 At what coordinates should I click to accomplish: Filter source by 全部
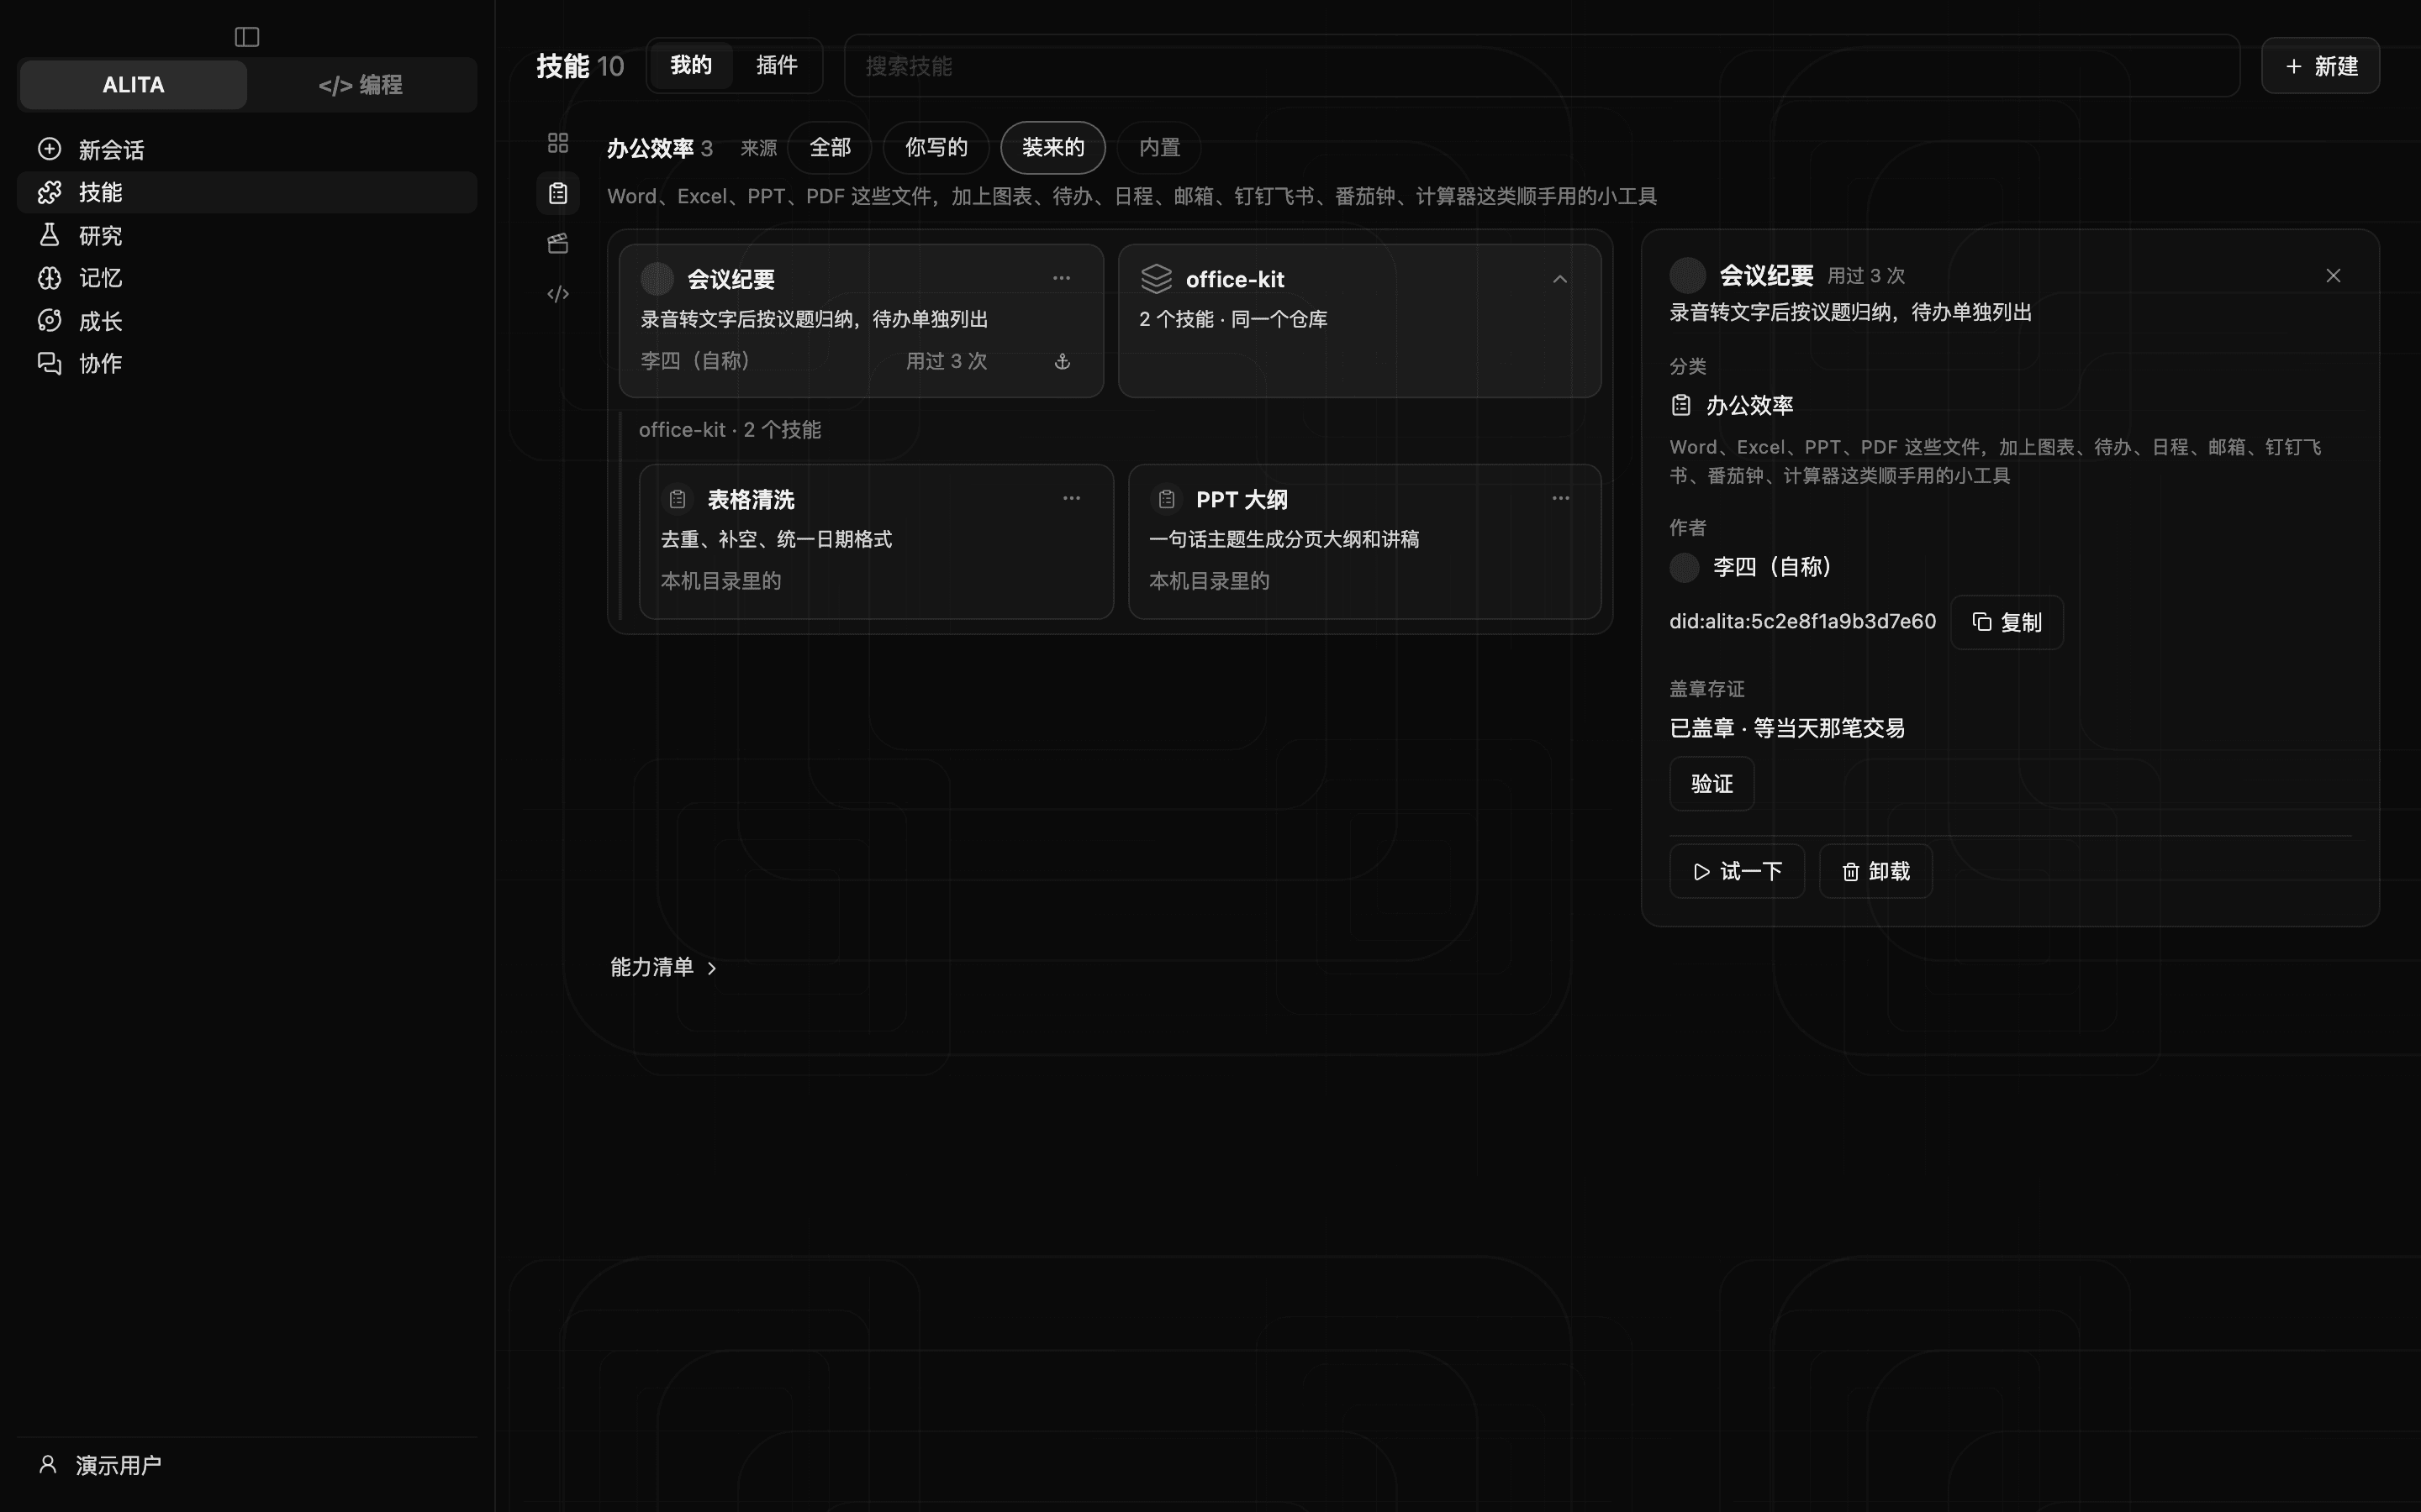tap(830, 148)
